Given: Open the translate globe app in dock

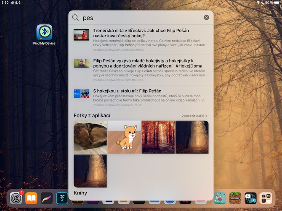Looking at the screenshot, I should (x=250, y=198).
